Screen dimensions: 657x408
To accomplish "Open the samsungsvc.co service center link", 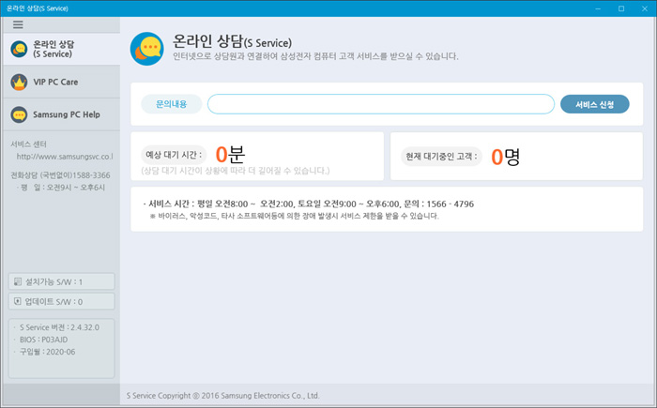I will click(x=65, y=157).
